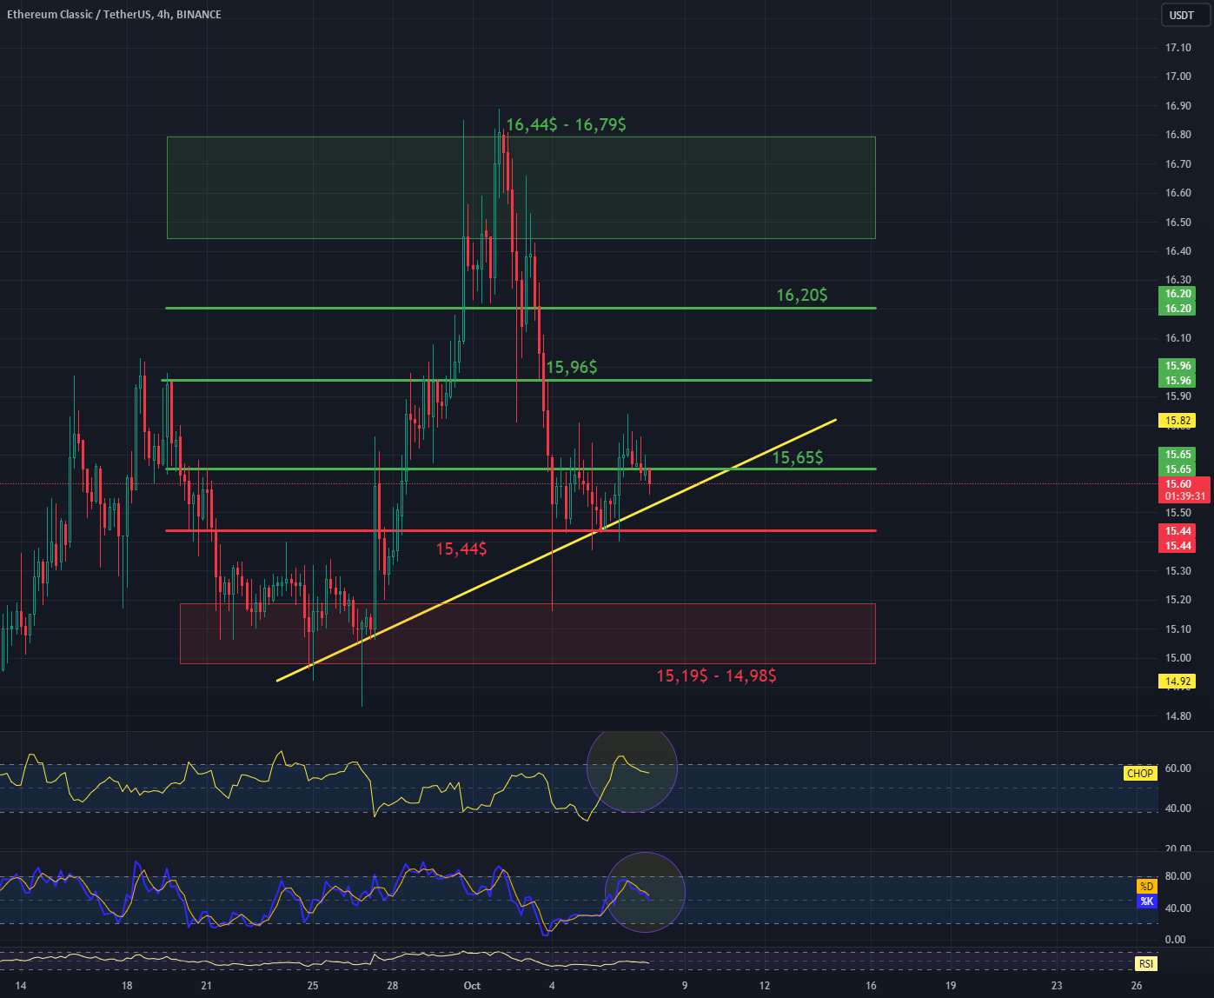Viewport: 1214px width, 998px height.
Task: Click the 16.80 price axis label
Action: (1178, 135)
